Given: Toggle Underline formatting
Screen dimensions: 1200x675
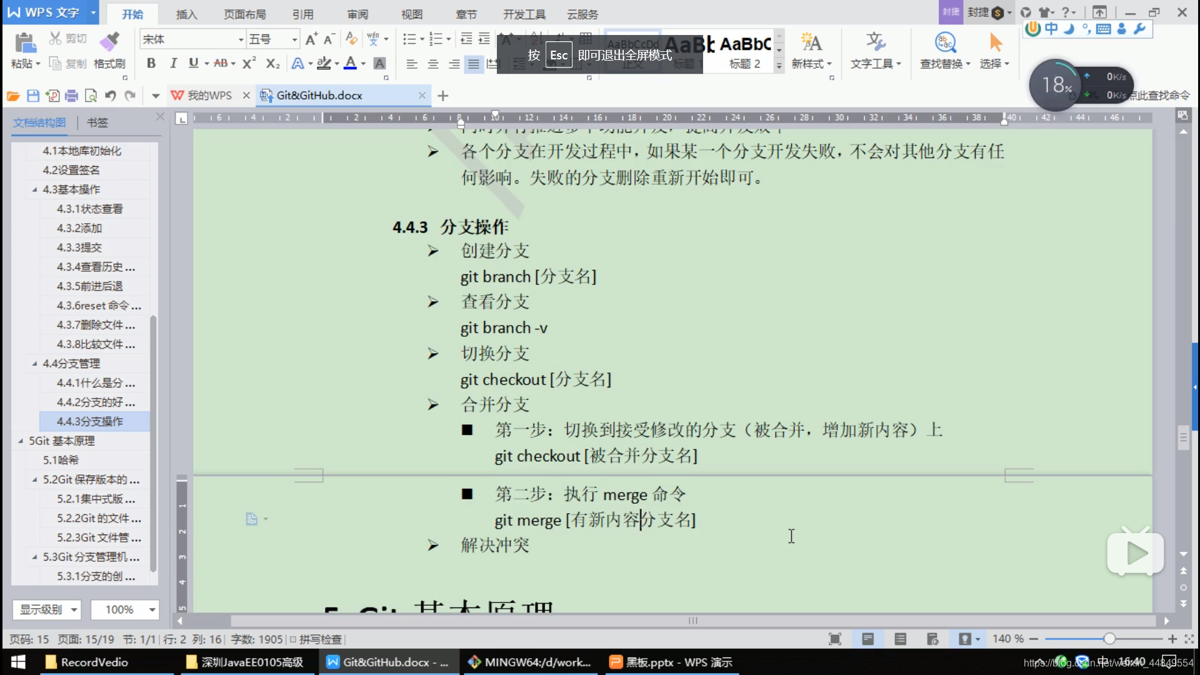Looking at the screenshot, I should (x=193, y=63).
